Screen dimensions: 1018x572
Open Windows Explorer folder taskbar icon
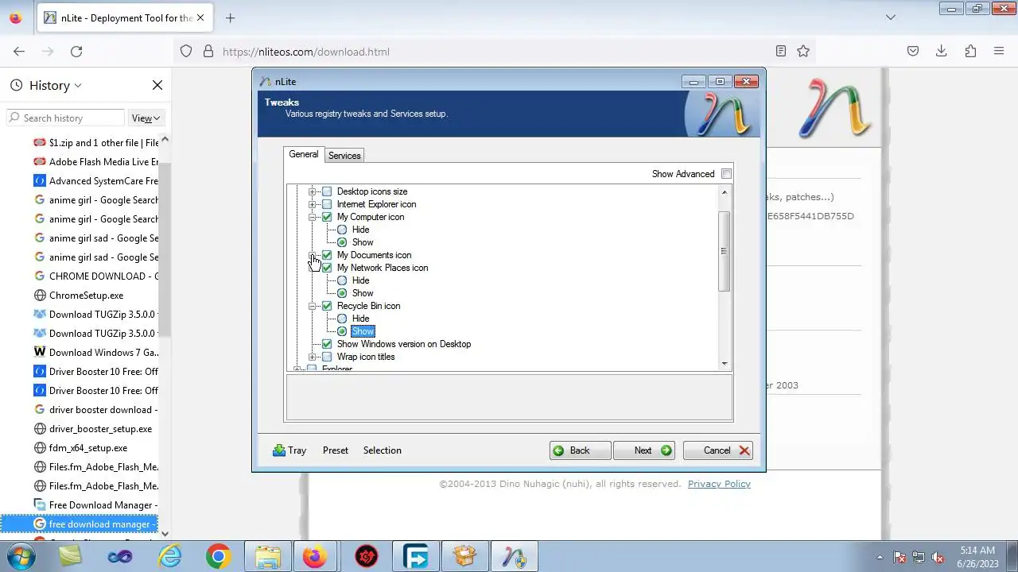[x=268, y=556]
